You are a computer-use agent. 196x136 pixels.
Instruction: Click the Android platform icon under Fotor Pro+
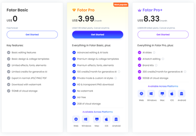coord(182,93)
